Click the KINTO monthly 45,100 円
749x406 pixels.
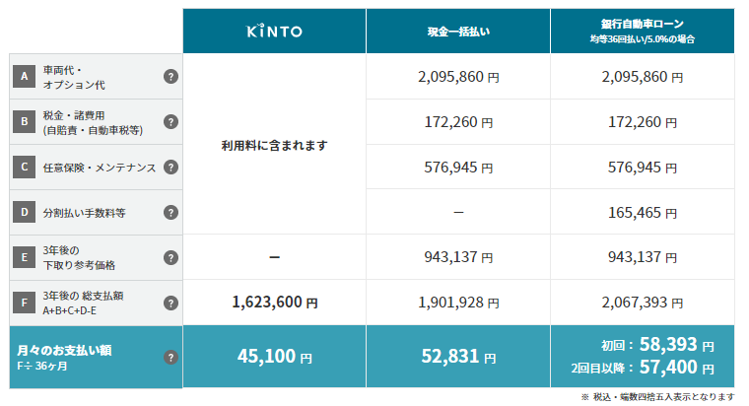coord(274,357)
